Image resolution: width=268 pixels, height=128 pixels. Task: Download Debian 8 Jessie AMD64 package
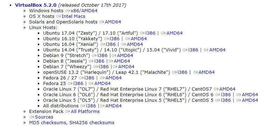[122, 61]
